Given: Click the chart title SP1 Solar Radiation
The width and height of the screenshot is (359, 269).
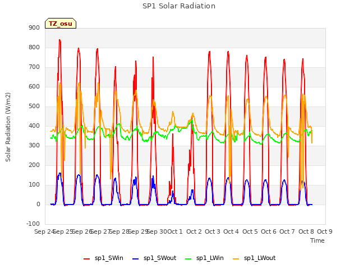Looking at the screenshot, I should (179, 6).
